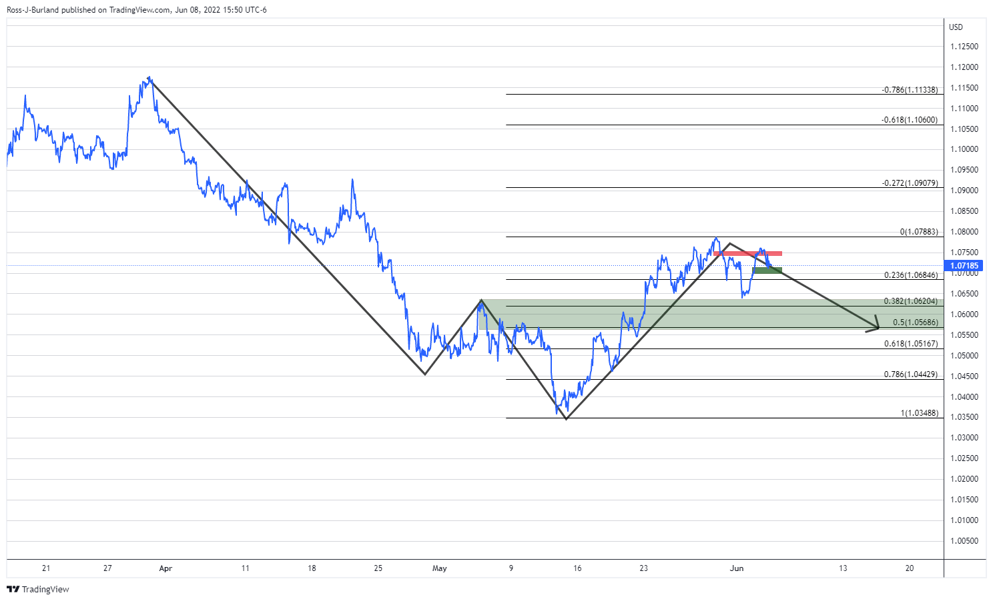Click the 1.12500 price axis value
The width and height of the screenshot is (993, 601).
pos(964,47)
